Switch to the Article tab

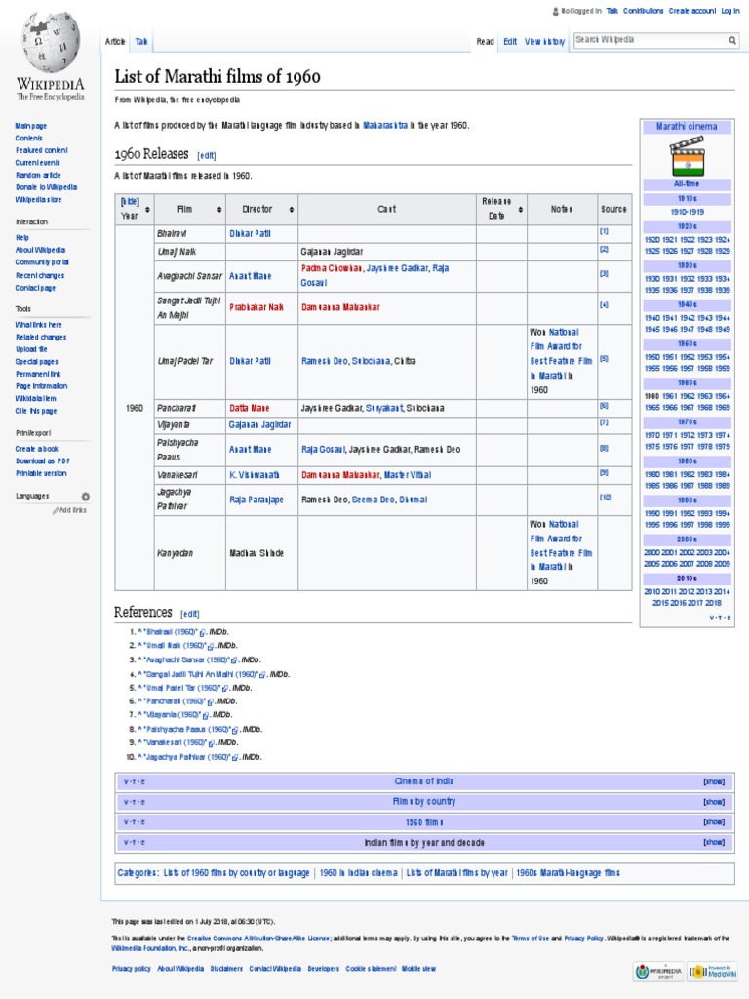[x=115, y=41]
